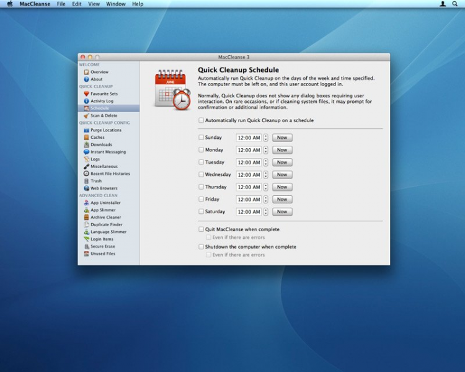Open the App Uninstaller icon

(86, 203)
